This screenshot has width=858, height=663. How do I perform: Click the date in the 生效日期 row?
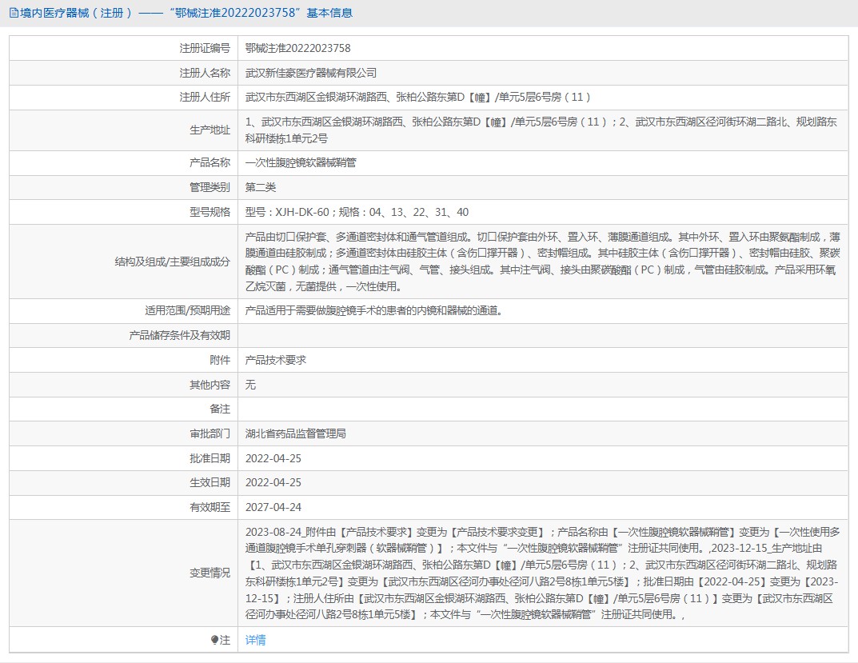click(x=273, y=483)
